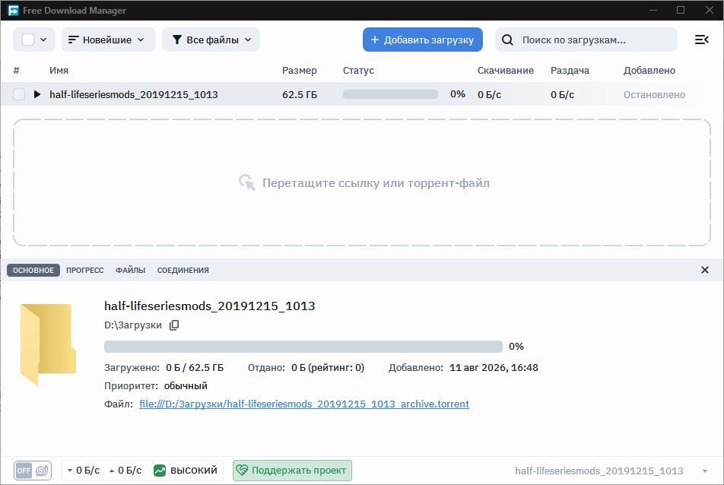724x485 pixels.
Task: Open download speed limit dropdown 0 Б/с
Action: pyautogui.click(x=83, y=471)
